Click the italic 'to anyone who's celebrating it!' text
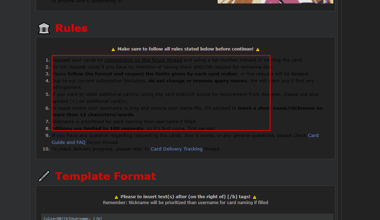 [x=87, y=1]
